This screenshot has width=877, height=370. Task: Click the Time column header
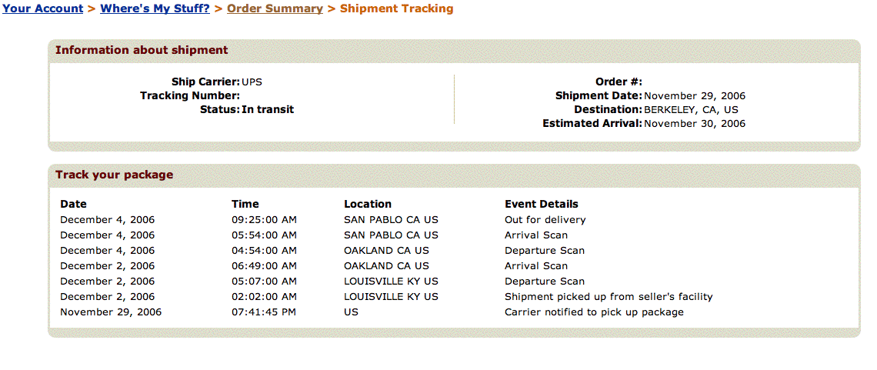tap(245, 205)
